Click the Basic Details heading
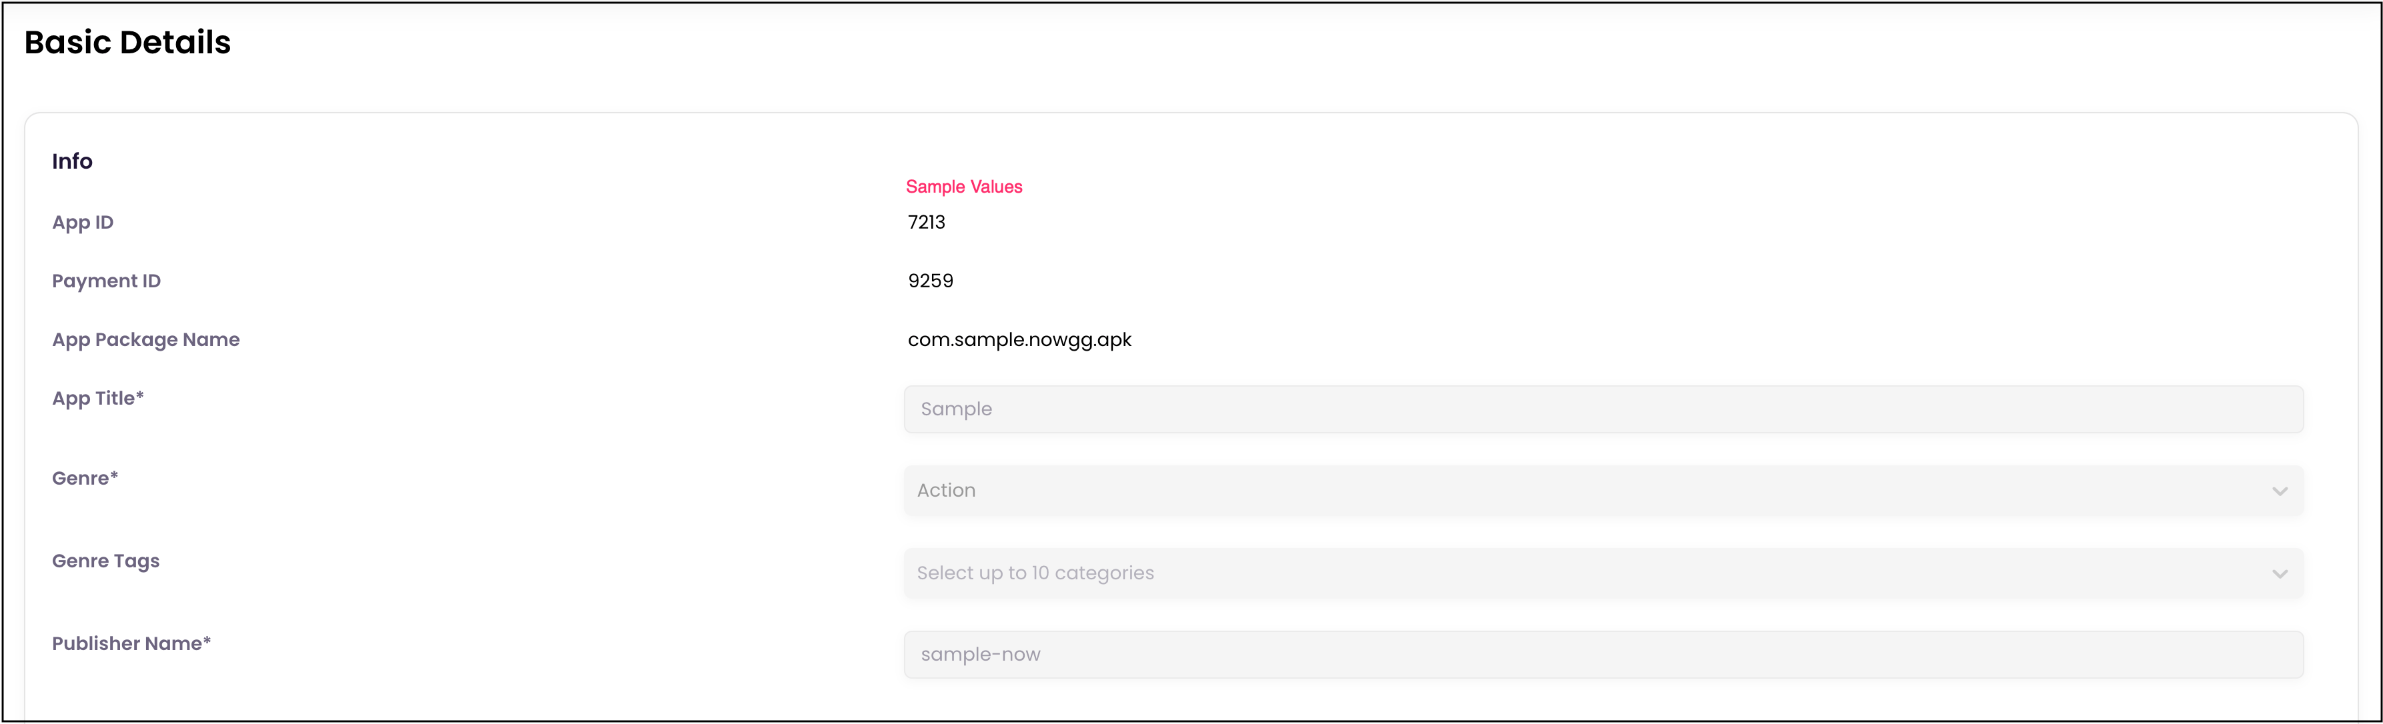Screen dimensions: 2383x724 pyautogui.click(x=127, y=41)
